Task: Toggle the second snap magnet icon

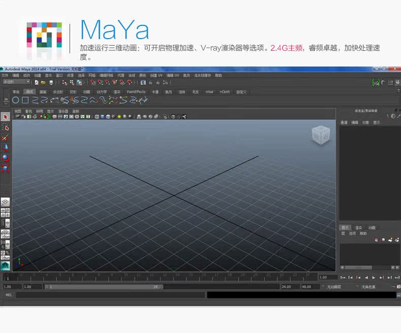Action: (101, 82)
